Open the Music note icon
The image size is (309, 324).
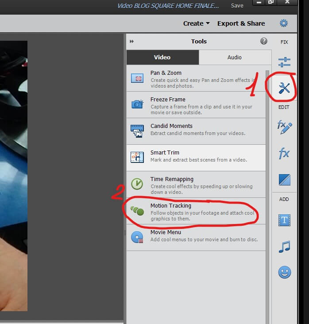(284, 246)
